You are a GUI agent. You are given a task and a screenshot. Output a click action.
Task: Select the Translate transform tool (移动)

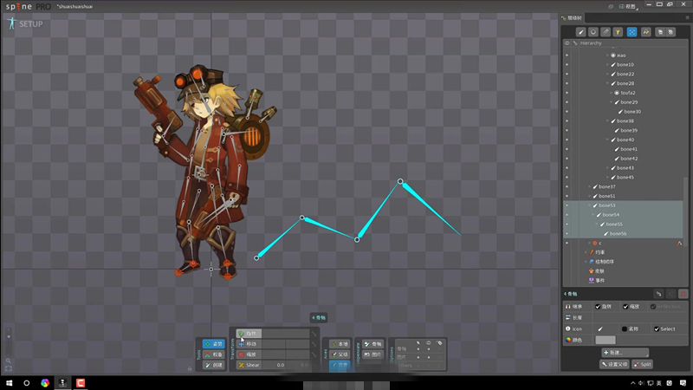[249, 343]
